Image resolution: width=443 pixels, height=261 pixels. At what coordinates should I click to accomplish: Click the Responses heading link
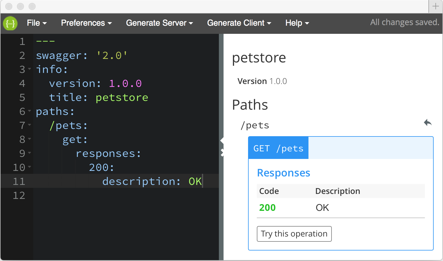283,173
